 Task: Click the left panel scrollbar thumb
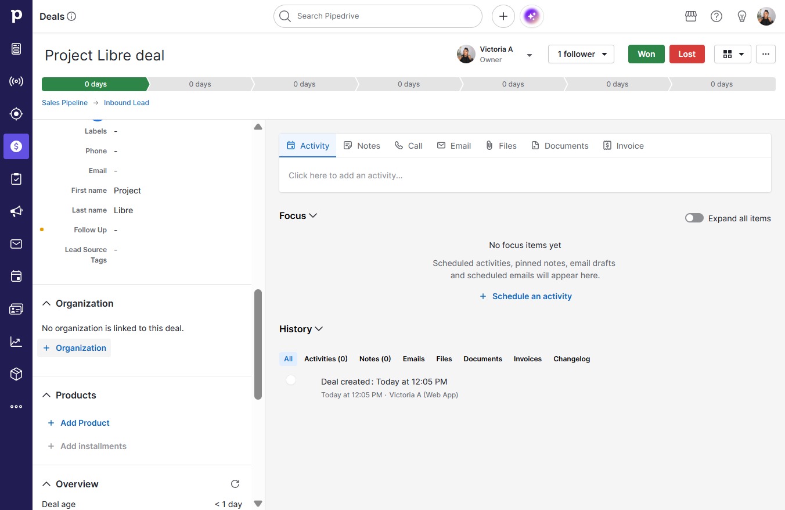(x=258, y=344)
